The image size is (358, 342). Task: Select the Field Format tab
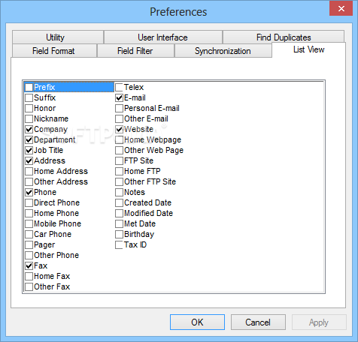tap(54, 51)
